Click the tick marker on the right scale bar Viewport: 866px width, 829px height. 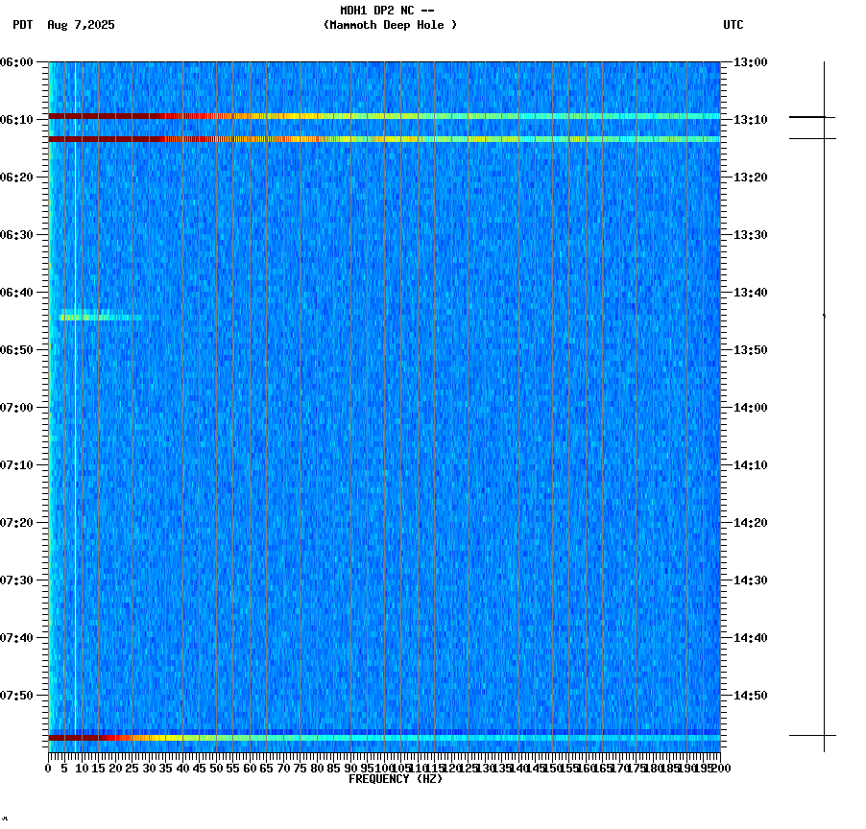pos(824,317)
